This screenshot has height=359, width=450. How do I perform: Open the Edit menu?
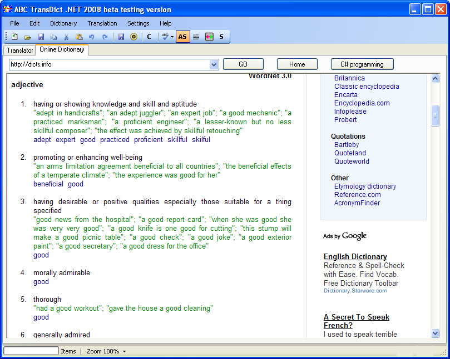tap(34, 23)
